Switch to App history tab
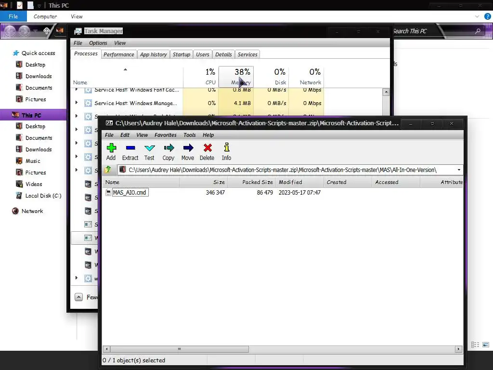The width and height of the screenshot is (493, 370). [154, 54]
